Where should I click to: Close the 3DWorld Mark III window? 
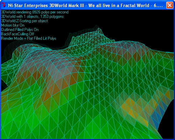point(170,5)
